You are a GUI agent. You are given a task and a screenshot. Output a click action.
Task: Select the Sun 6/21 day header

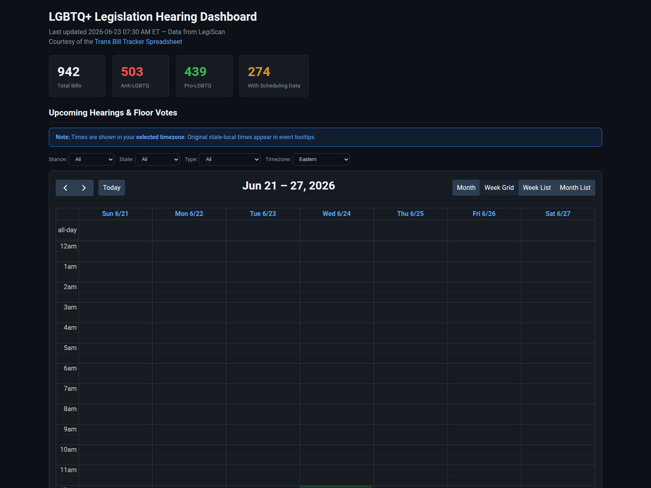pos(115,214)
